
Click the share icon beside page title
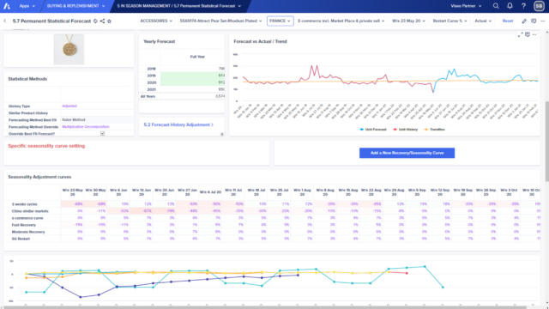102,21
